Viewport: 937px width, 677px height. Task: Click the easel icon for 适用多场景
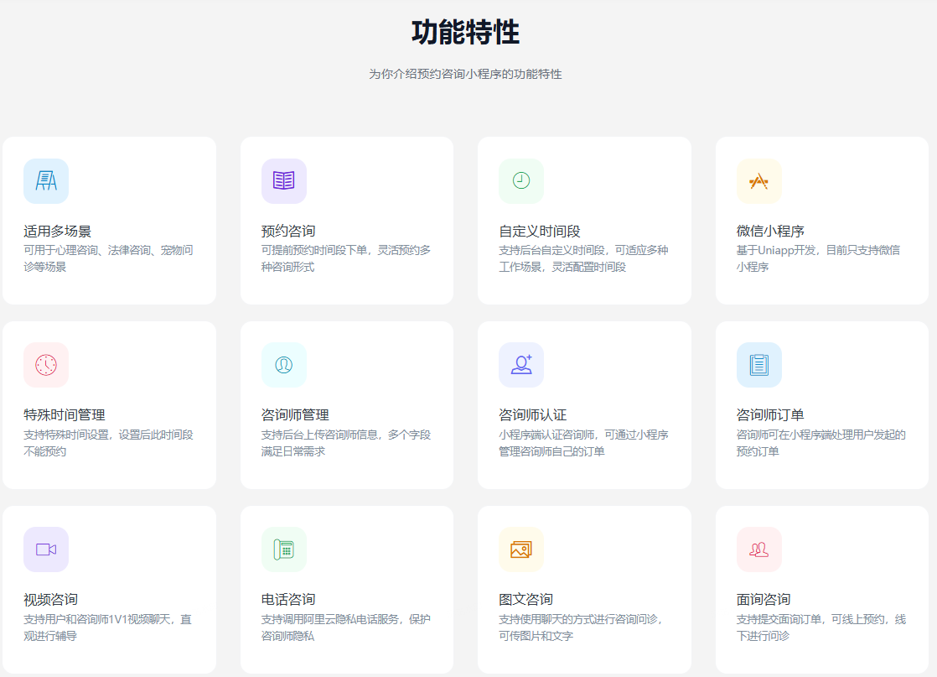click(x=46, y=181)
